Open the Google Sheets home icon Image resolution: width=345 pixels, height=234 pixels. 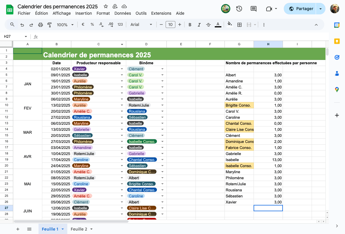[9, 10]
